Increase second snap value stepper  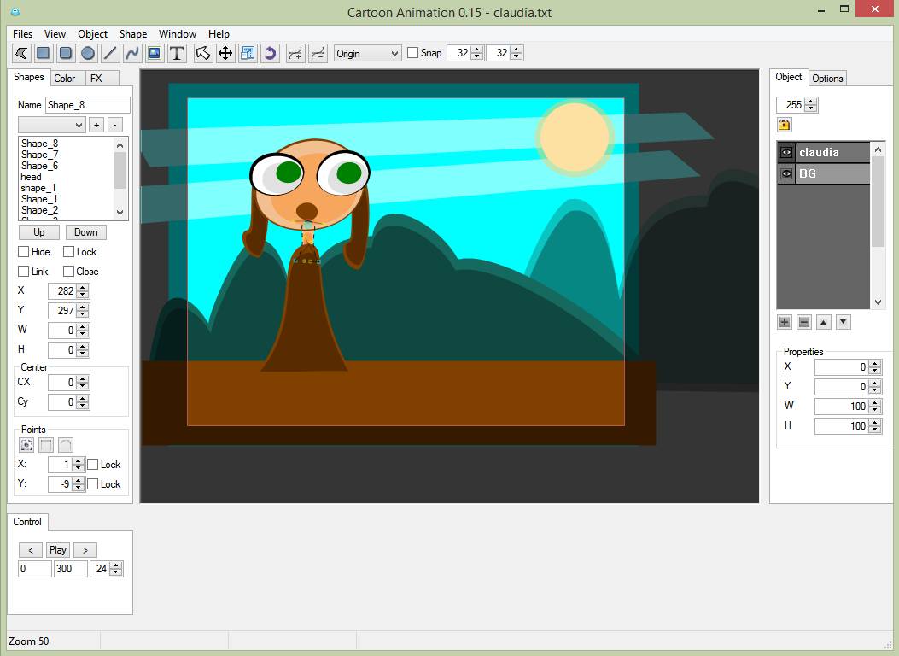[x=516, y=50]
